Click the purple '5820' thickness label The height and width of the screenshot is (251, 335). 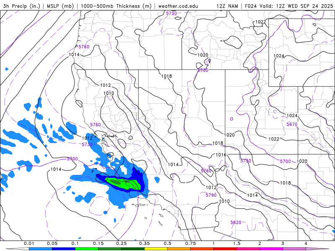coord(236,223)
